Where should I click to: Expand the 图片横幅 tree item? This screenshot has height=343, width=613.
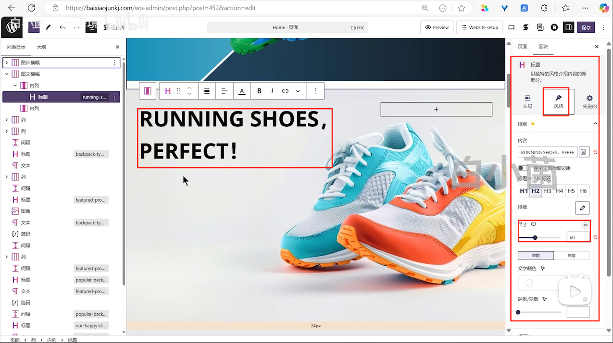coord(7,62)
